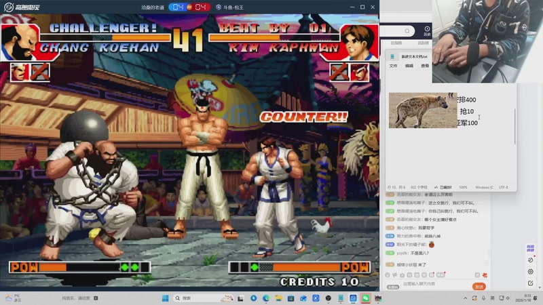Screen dimensions: 543x305
Task: Open the weather widget on taskbar
Action: [x=13, y=298]
